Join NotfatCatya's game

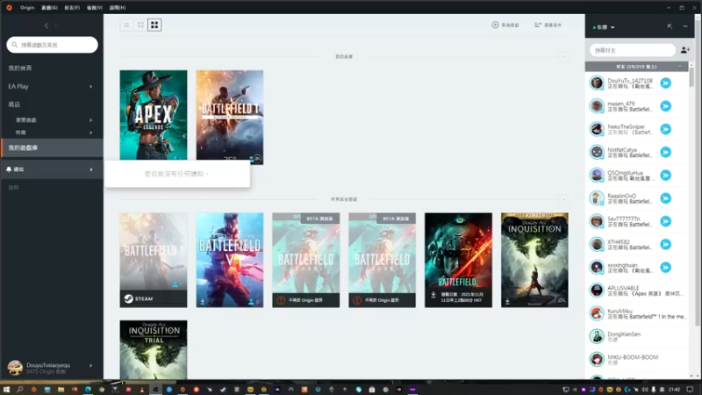coord(666,152)
